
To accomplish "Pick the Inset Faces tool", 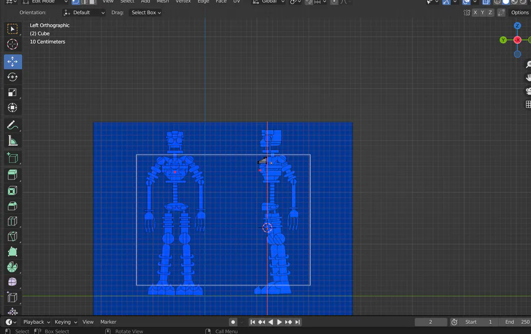I will click(x=12, y=191).
